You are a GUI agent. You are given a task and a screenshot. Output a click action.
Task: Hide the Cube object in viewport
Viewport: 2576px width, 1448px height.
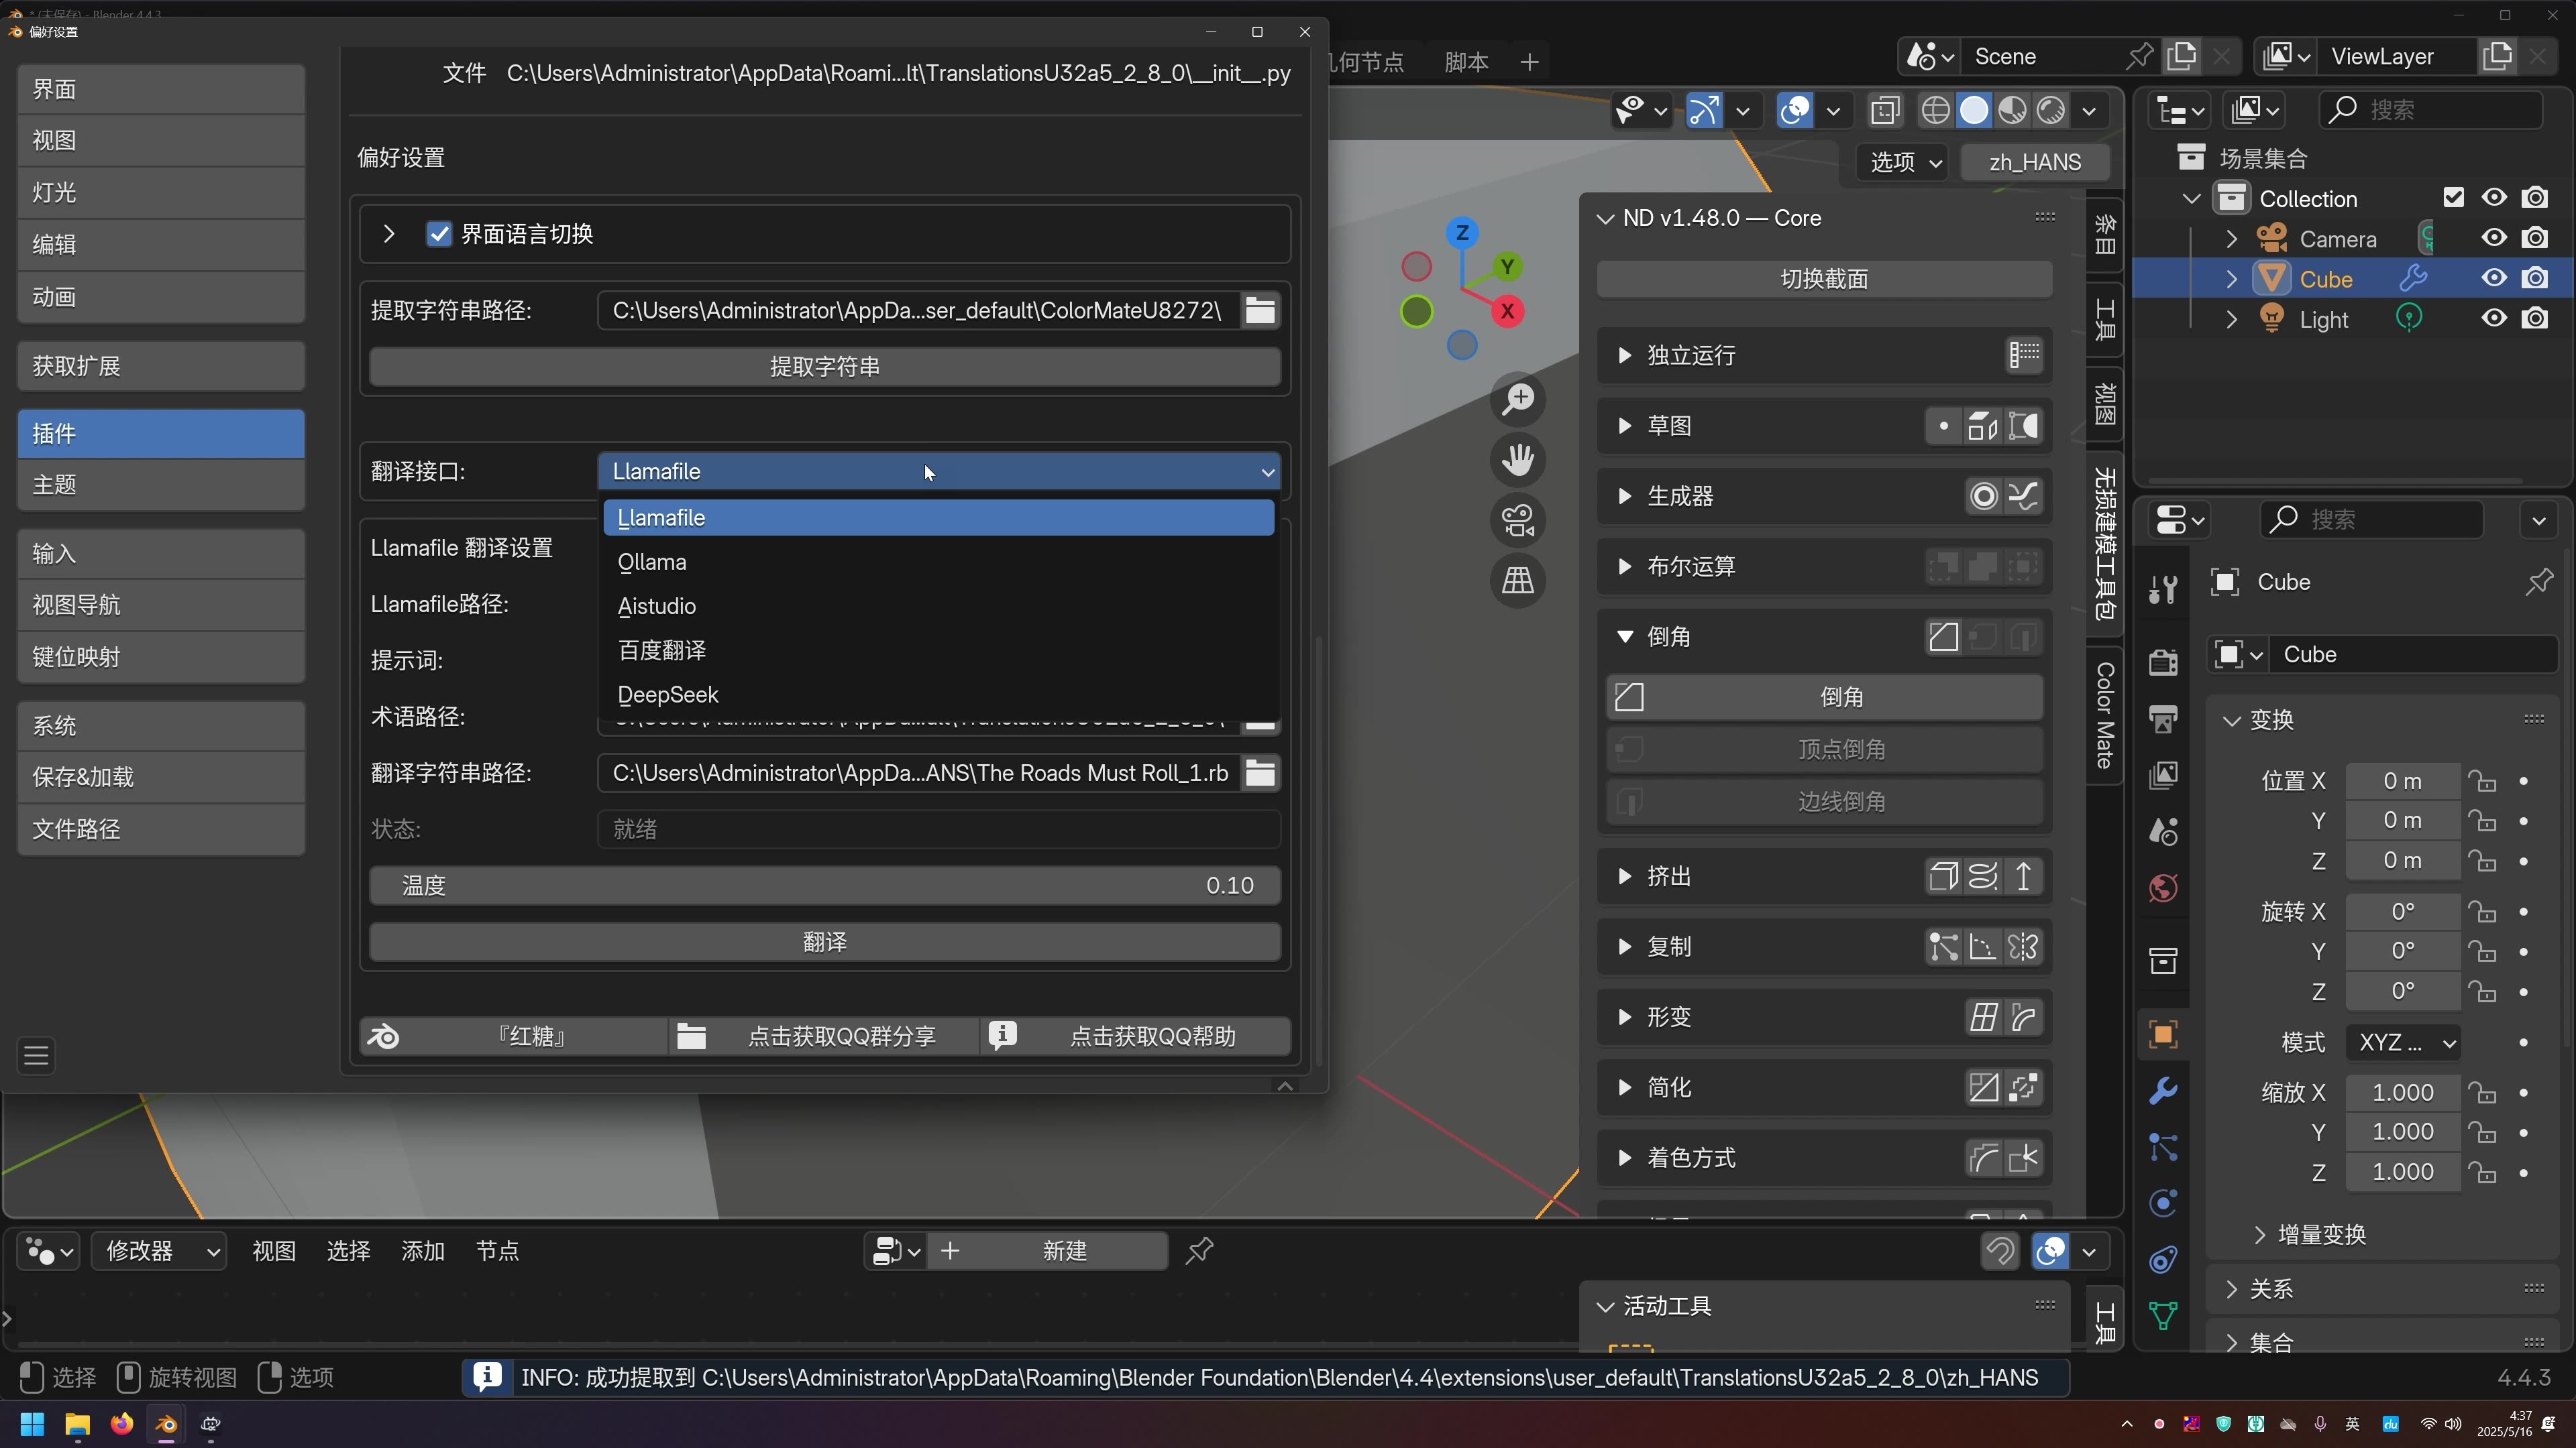(x=2494, y=279)
